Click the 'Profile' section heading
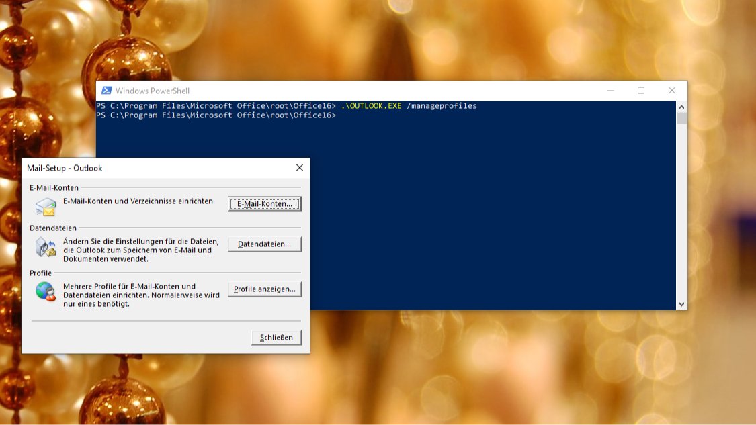The height and width of the screenshot is (425, 756). pyautogui.click(x=40, y=273)
